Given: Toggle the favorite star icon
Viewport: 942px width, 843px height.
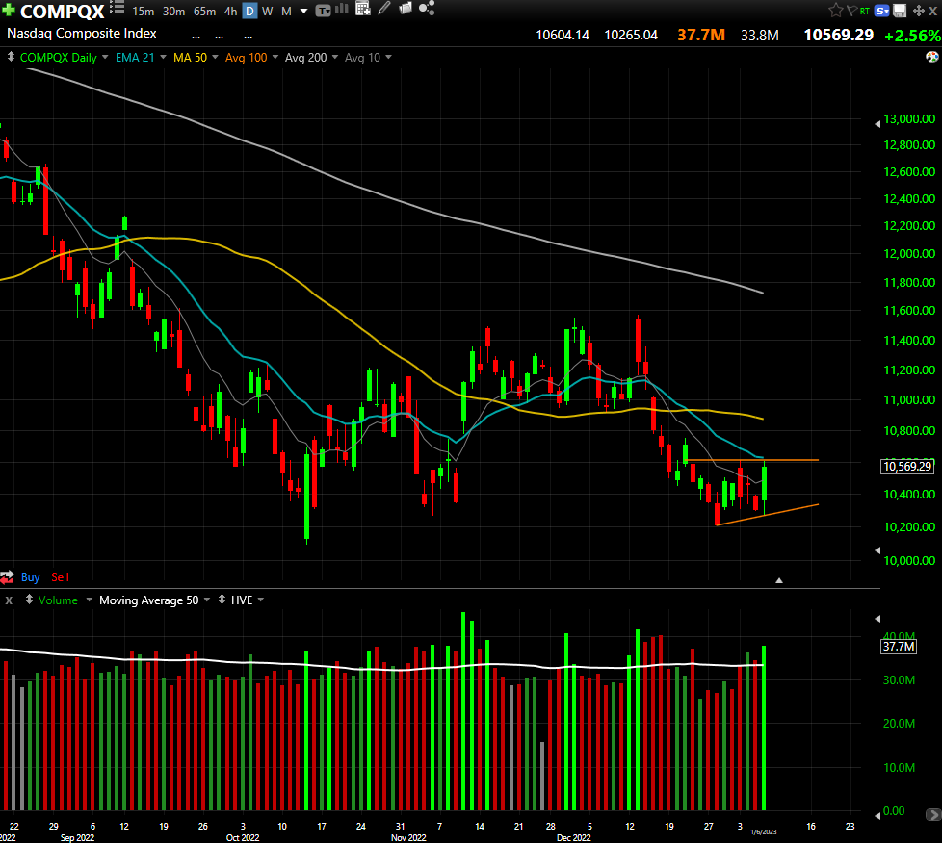Looking at the screenshot, I should (x=836, y=11).
